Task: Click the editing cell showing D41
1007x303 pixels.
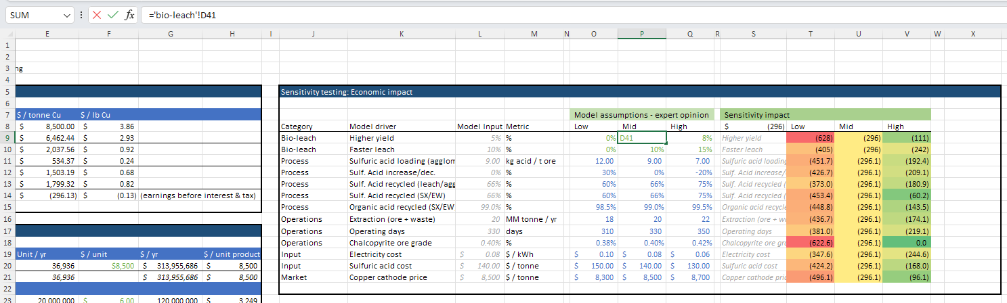Action: [x=642, y=137]
